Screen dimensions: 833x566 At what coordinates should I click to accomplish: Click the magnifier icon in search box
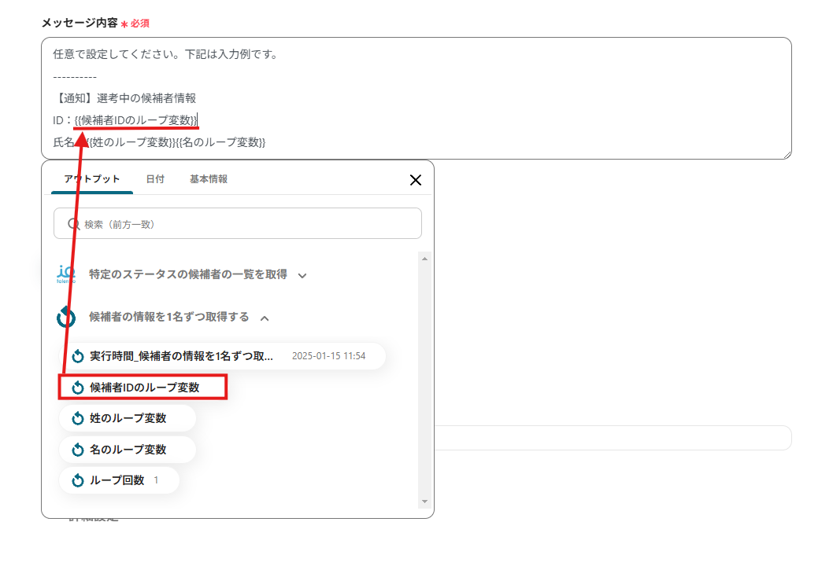(74, 224)
